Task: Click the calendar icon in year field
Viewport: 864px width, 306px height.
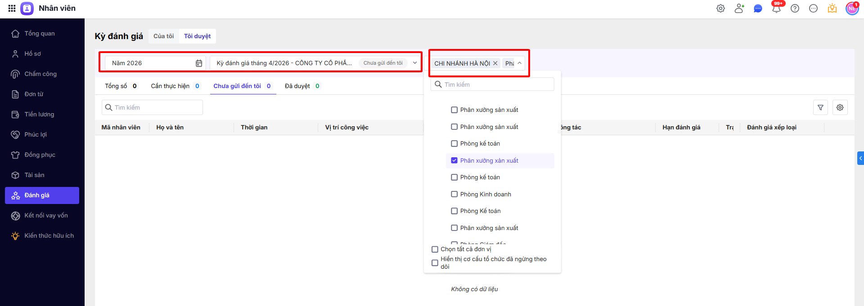Action: click(199, 63)
